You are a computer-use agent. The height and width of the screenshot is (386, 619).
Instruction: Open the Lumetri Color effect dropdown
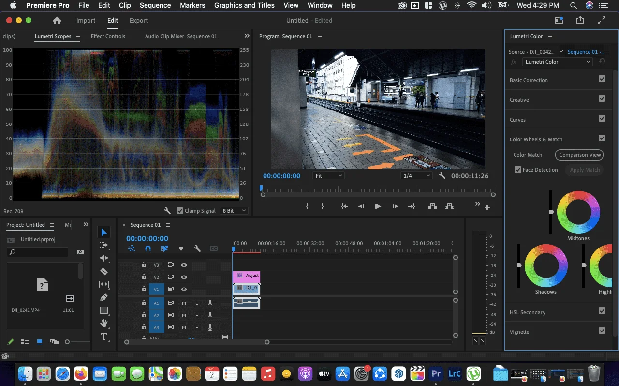point(557,62)
